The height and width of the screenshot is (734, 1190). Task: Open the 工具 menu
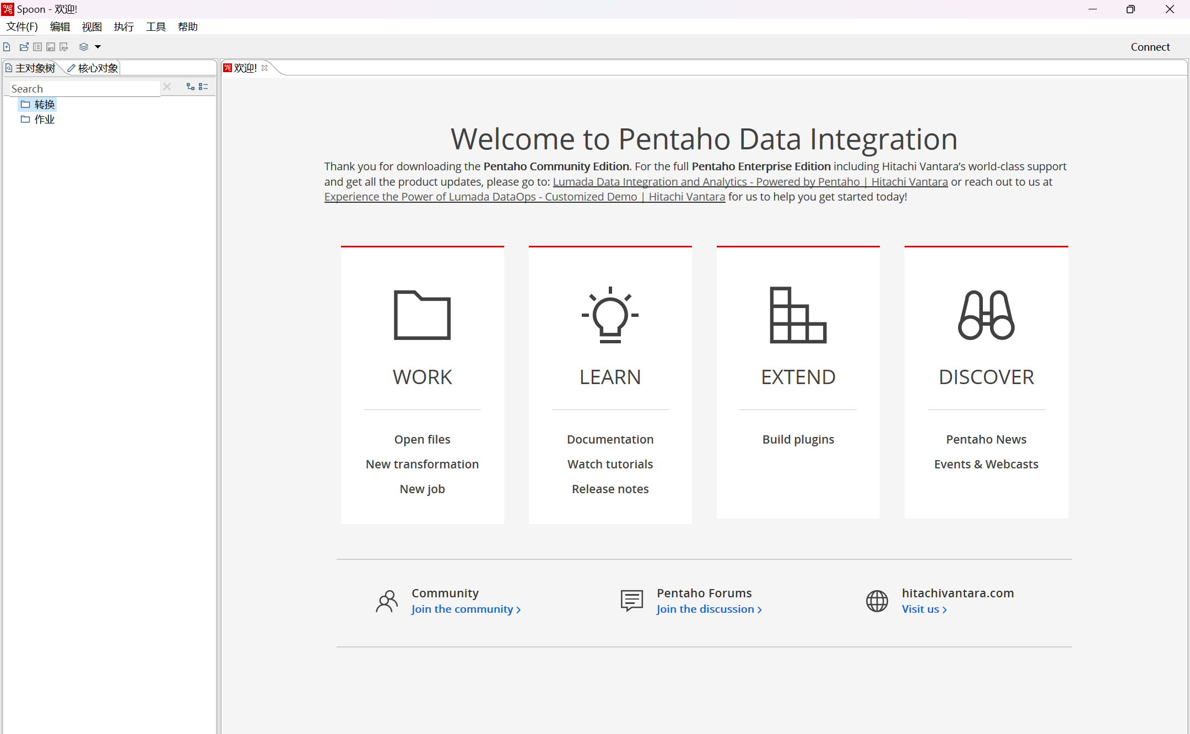point(156,26)
